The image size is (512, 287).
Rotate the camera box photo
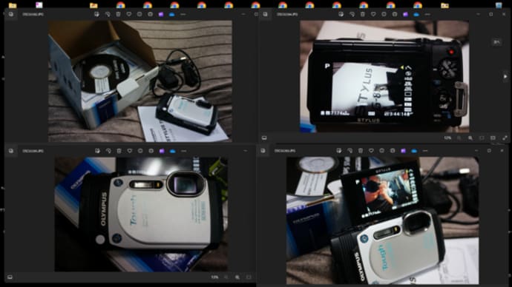[108, 14]
